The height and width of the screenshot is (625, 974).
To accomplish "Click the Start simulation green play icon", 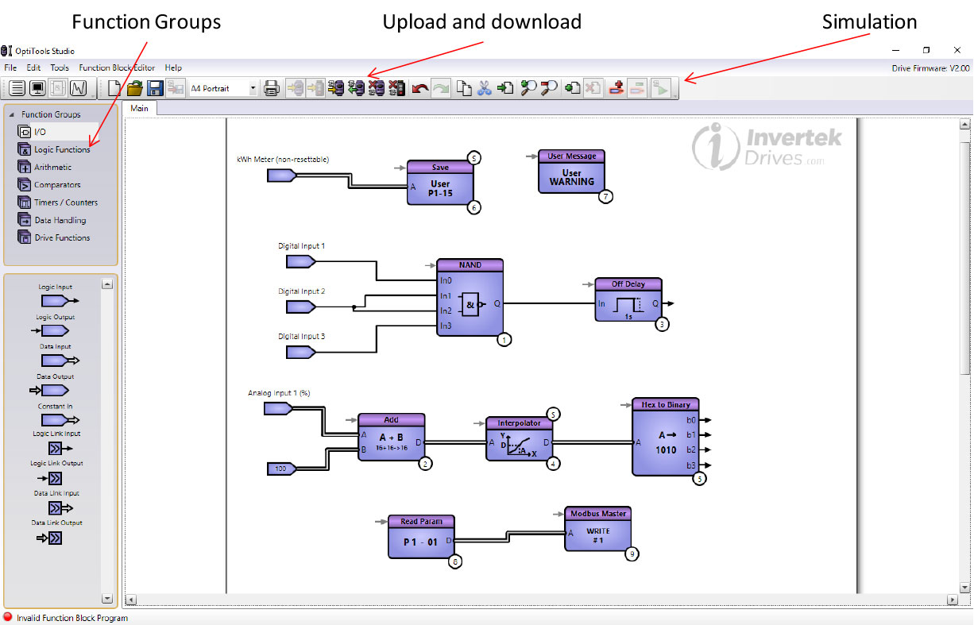I will [x=660, y=88].
